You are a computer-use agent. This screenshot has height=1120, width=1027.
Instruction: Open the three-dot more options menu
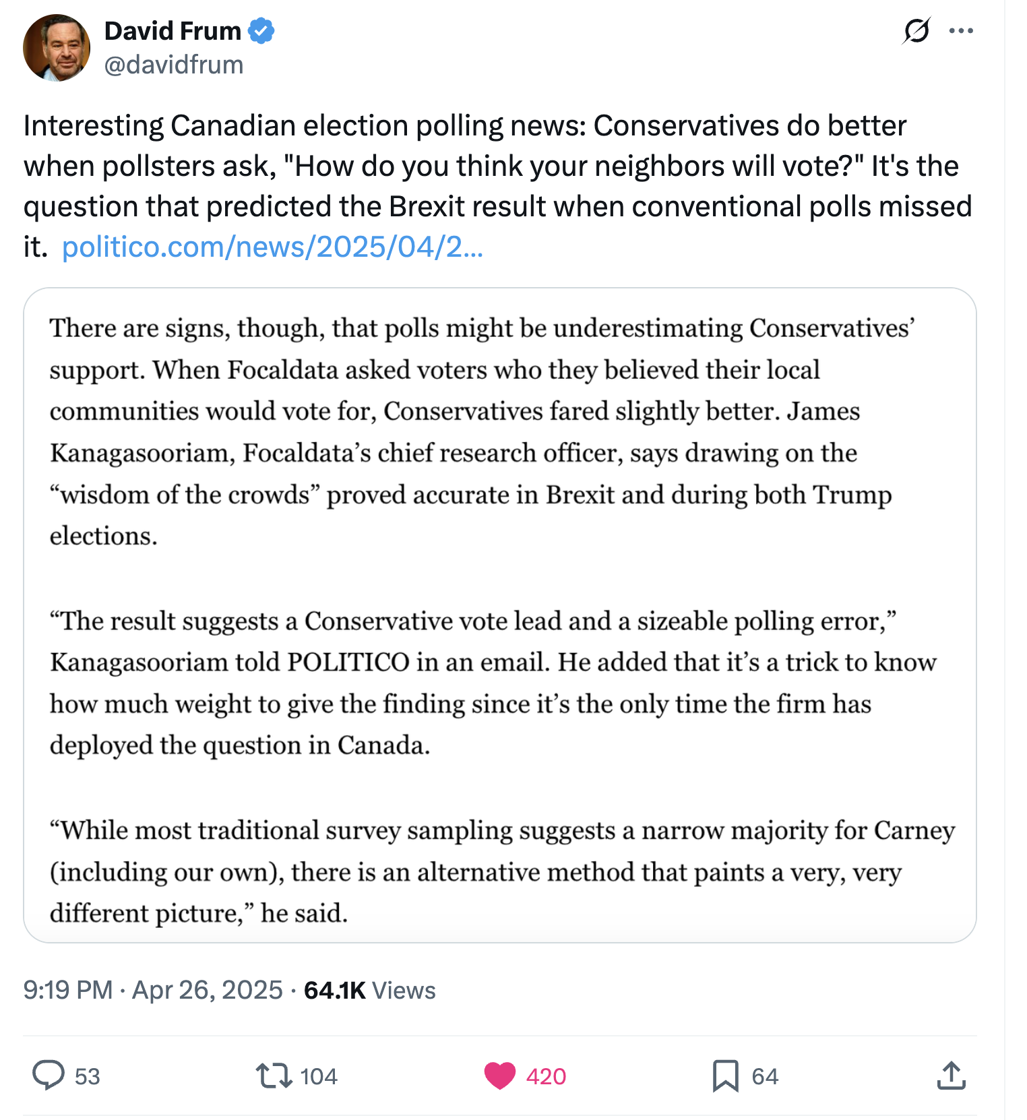click(x=961, y=30)
